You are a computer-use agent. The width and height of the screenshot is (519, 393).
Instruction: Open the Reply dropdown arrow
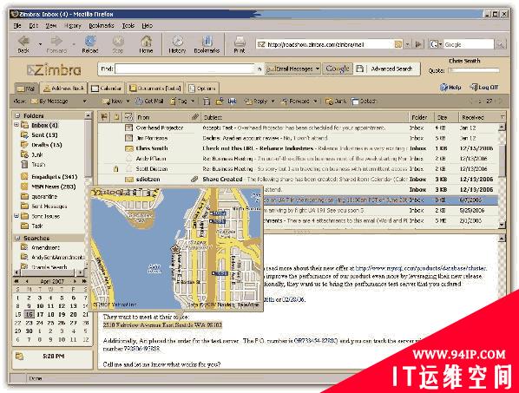point(273,102)
